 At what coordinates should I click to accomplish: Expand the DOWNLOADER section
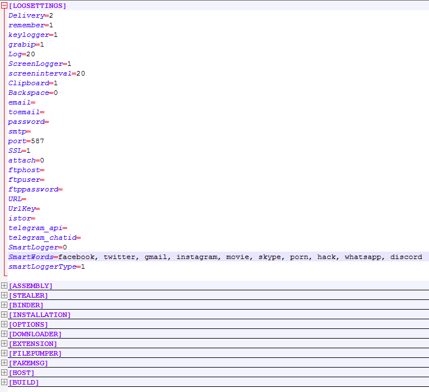[x=4, y=334]
